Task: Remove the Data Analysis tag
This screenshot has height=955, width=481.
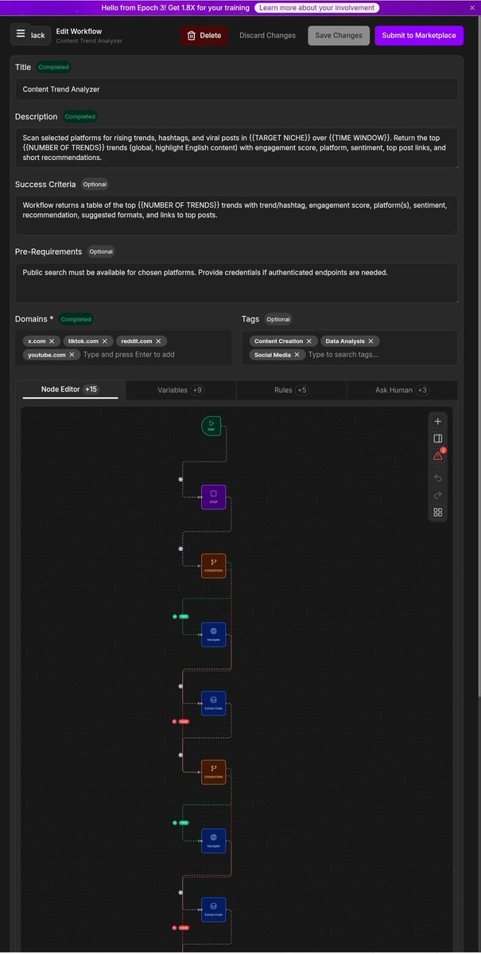Action: point(371,341)
